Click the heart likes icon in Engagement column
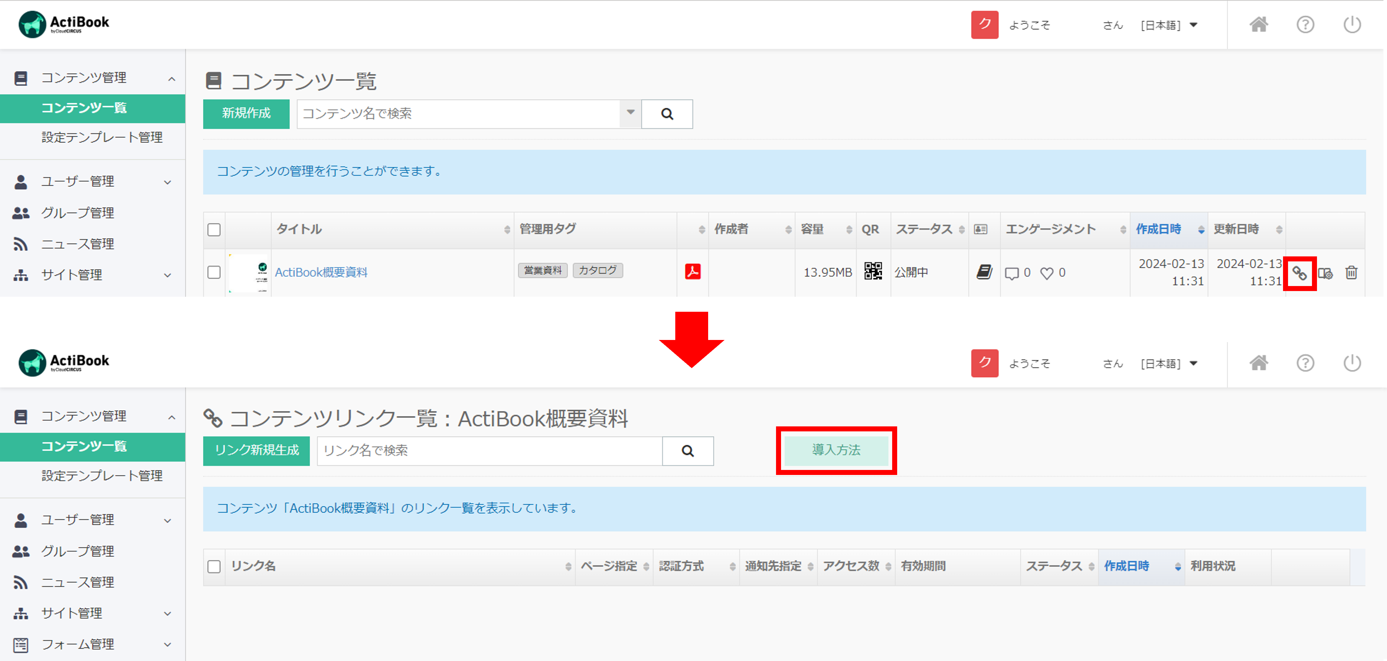The height and width of the screenshot is (661, 1387). pyautogui.click(x=1047, y=274)
